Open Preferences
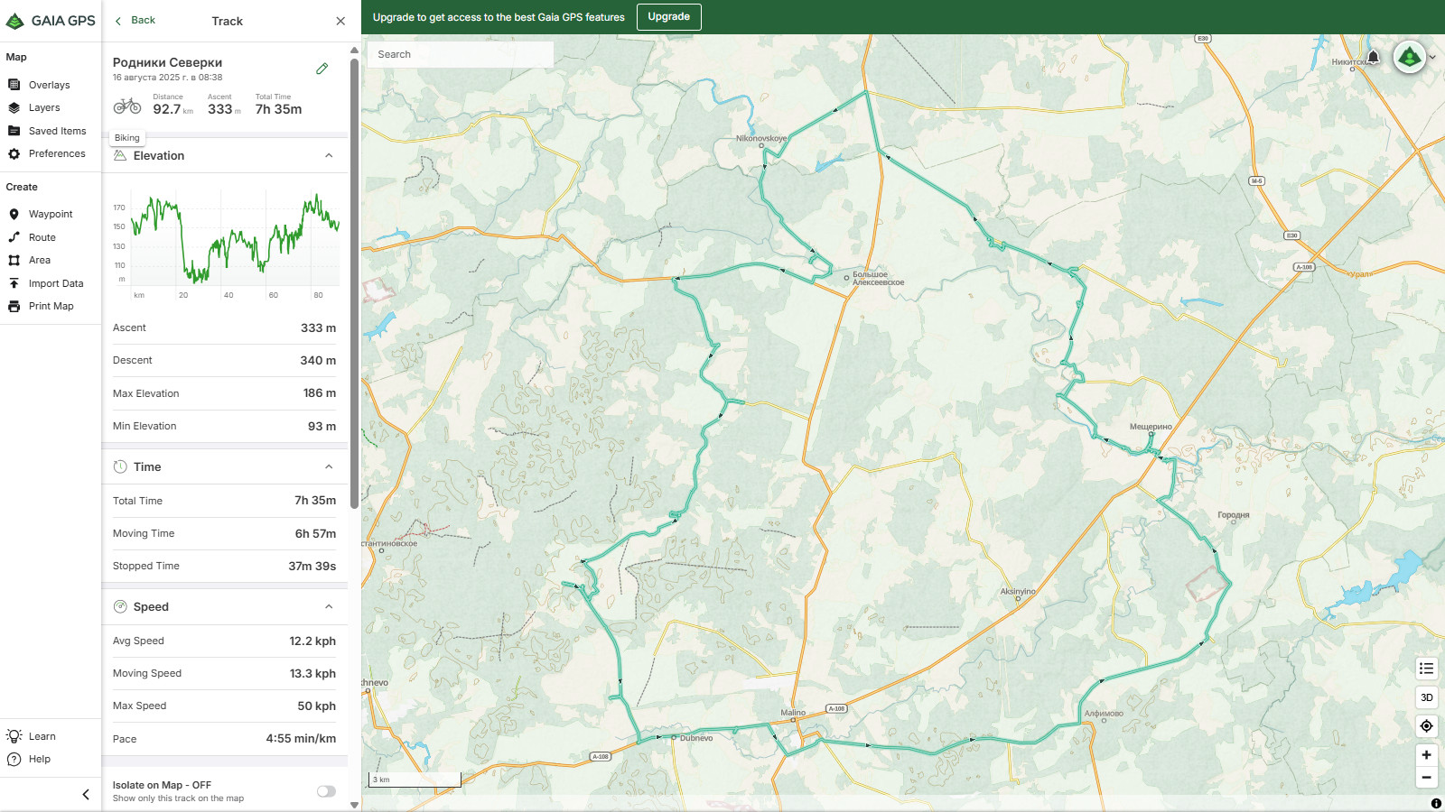The width and height of the screenshot is (1445, 812). [x=57, y=153]
